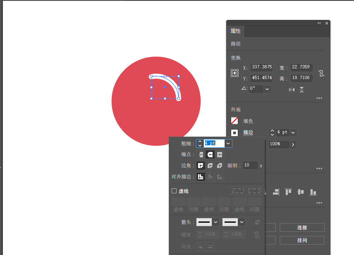
Task: Align stroke to outside icon
Action: click(x=220, y=177)
